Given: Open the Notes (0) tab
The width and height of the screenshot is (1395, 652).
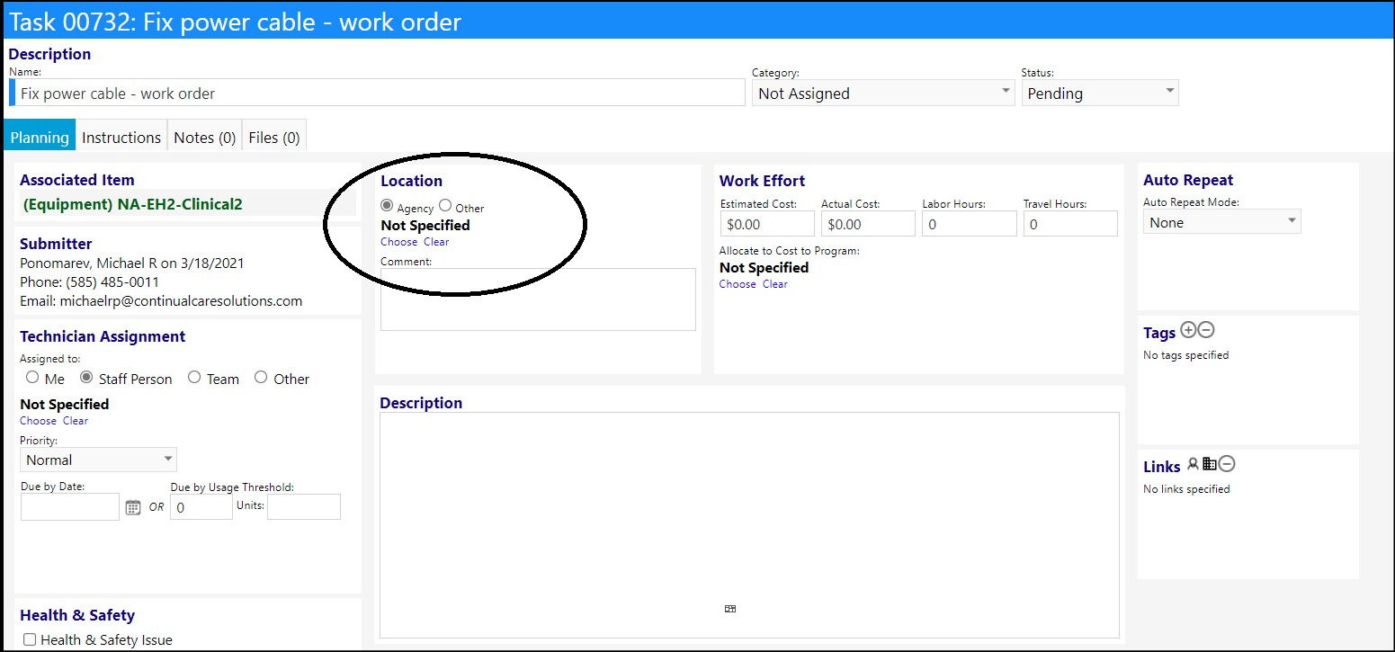Looking at the screenshot, I should pyautogui.click(x=204, y=137).
